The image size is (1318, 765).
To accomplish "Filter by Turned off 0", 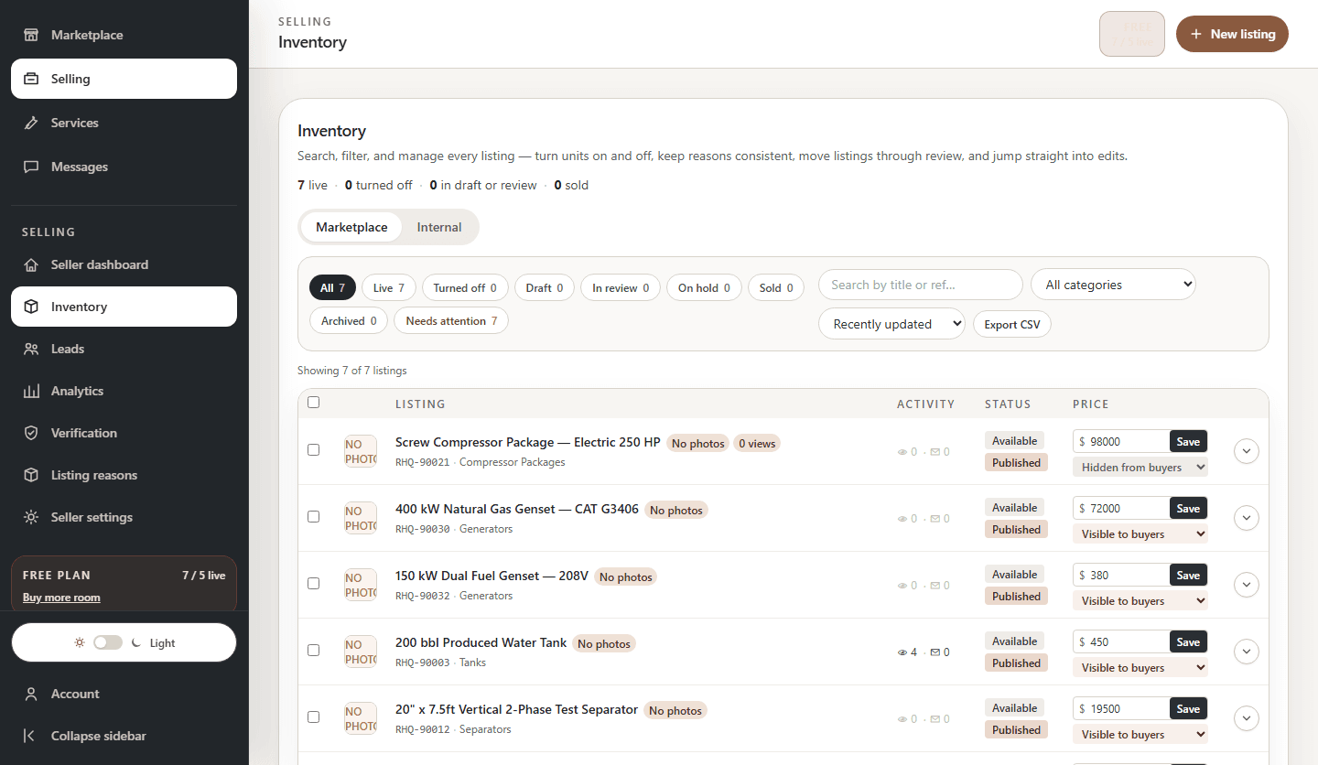I will click(x=465, y=288).
